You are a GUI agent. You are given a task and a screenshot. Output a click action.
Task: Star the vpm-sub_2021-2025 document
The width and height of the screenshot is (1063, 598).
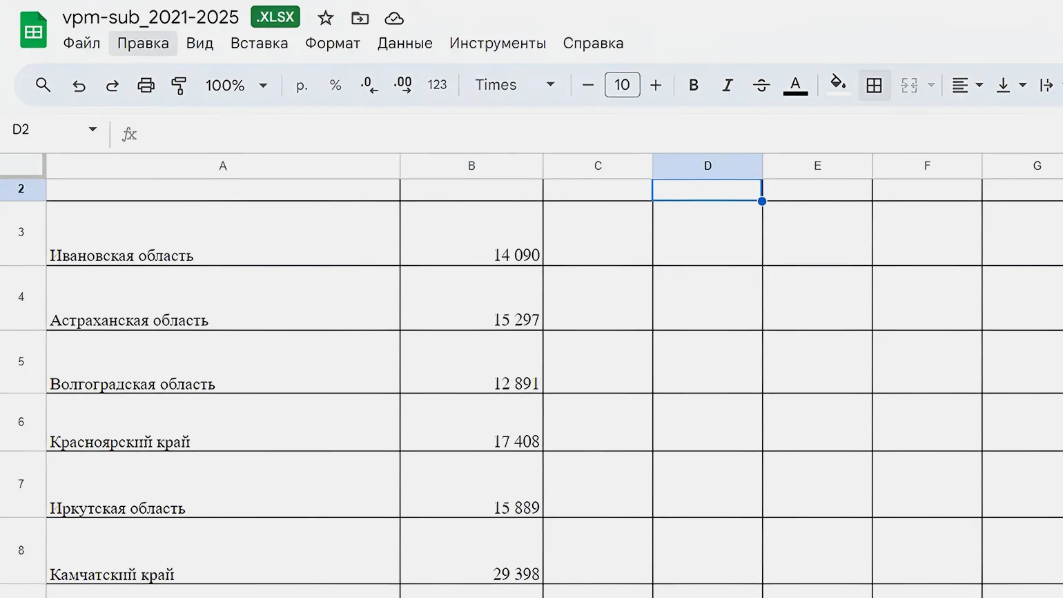pos(326,18)
